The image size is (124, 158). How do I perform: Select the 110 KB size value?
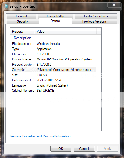click(x=42, y=75)
